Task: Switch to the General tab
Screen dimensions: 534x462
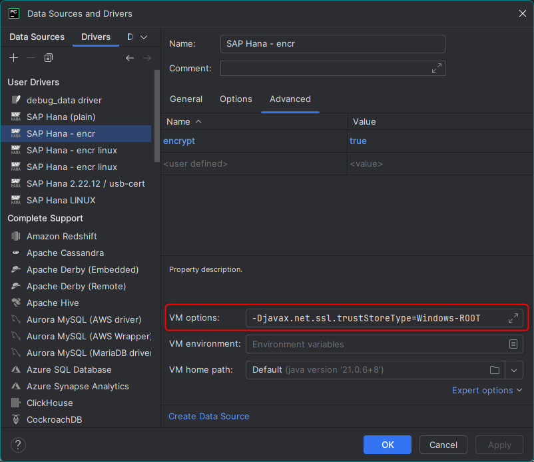Action: [186, 99]
